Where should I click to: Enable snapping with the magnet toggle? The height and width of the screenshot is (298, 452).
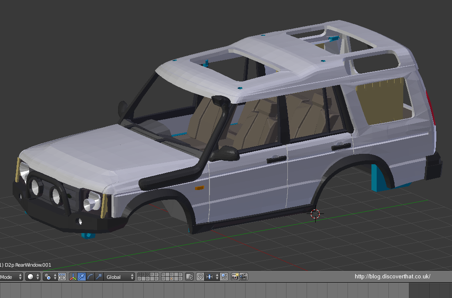point(200,277)
